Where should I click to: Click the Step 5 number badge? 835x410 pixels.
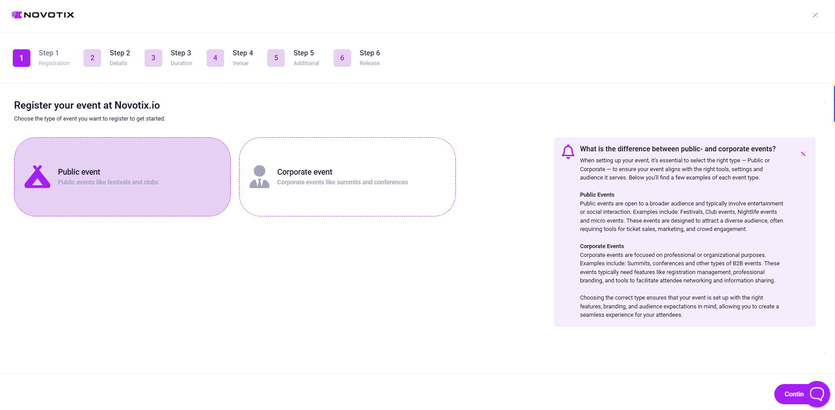point(276,58)
